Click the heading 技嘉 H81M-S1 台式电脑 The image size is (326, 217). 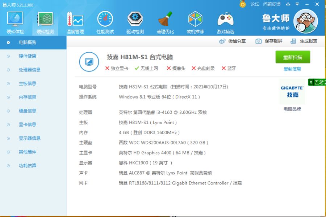pos(140,57)
